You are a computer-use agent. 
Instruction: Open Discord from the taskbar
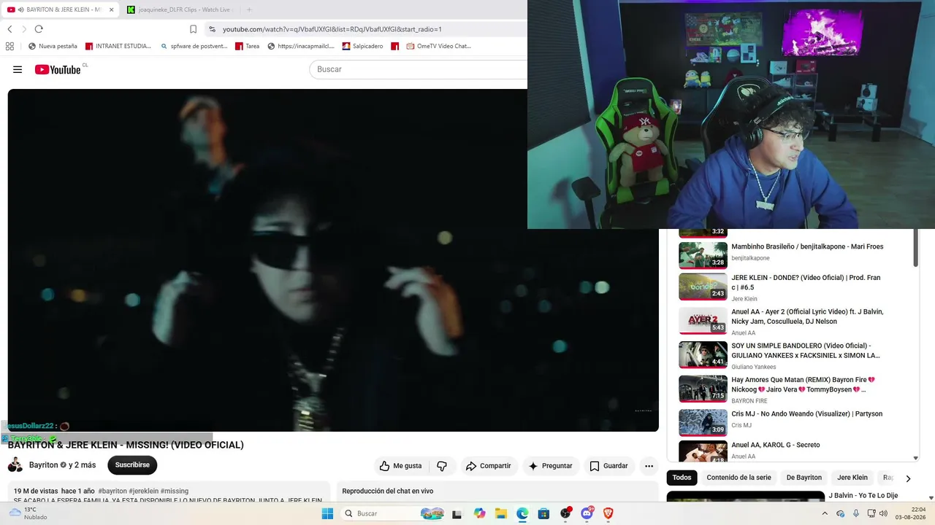[587, 513]
